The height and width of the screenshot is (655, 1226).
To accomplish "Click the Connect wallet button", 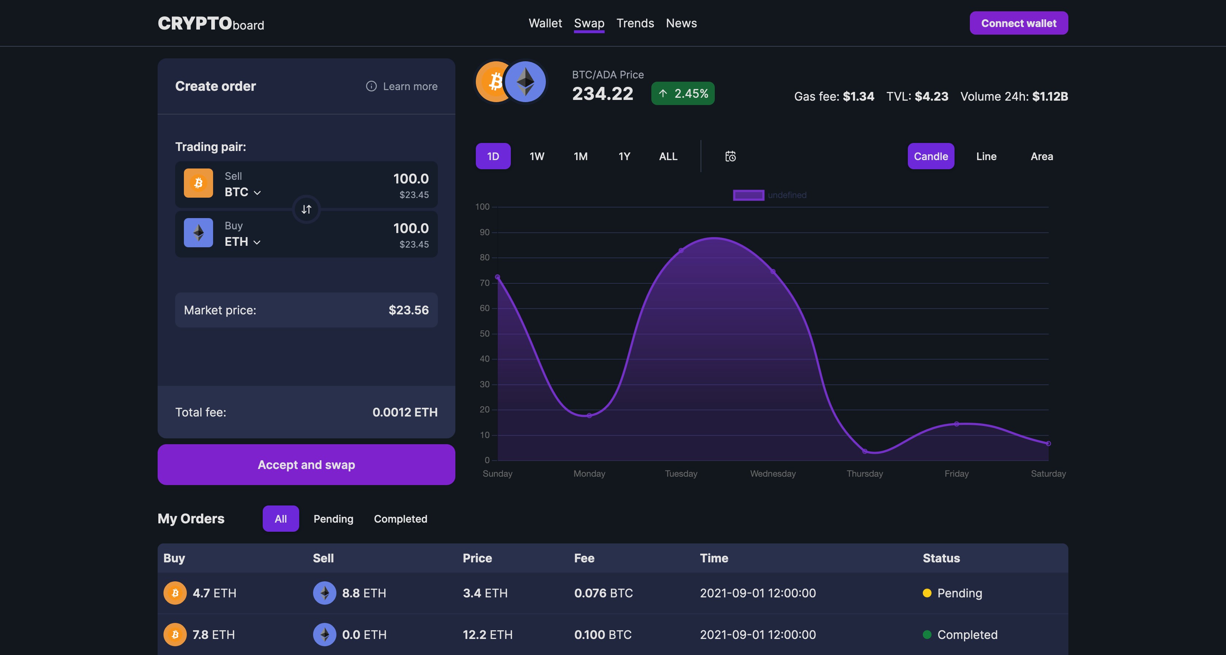I will tap(1019, 23).
